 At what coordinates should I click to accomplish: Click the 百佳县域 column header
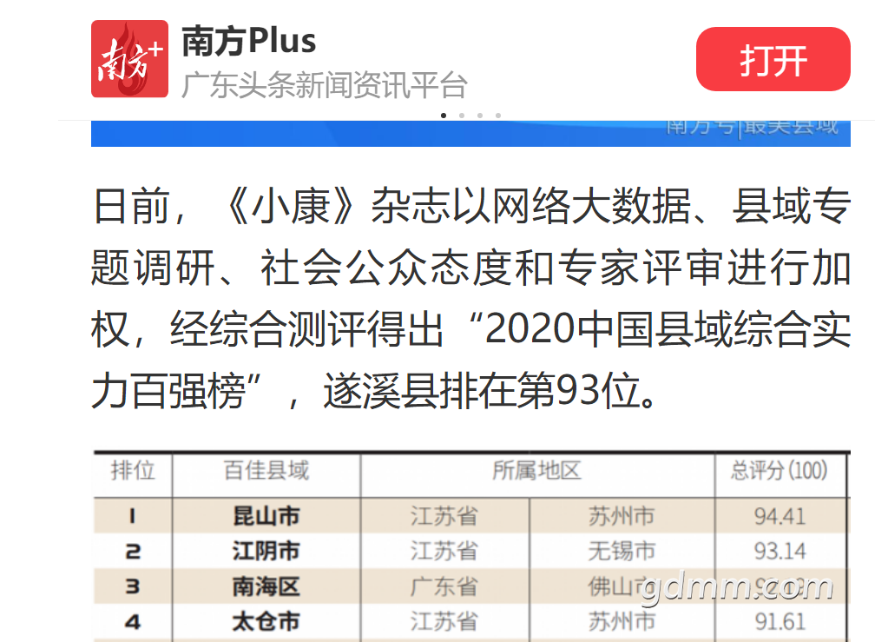pos(266,471)
